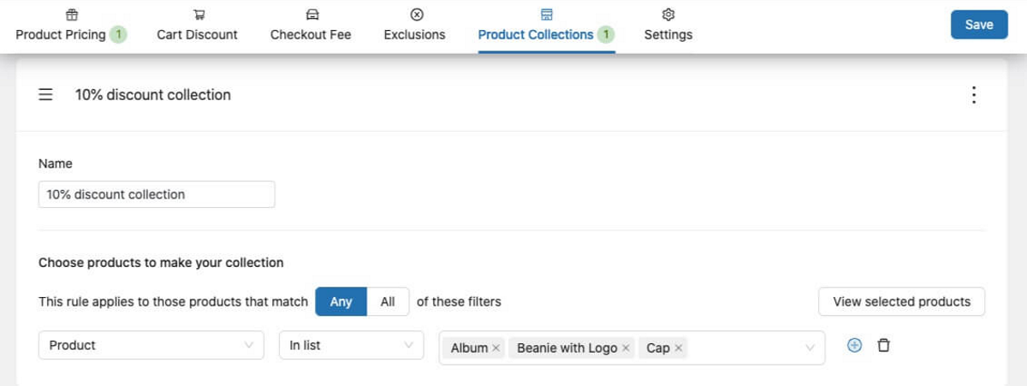The height and width of the screenshot is (386, 1027).
Task: Set filter matching to Any
Action: pos(341,301)
